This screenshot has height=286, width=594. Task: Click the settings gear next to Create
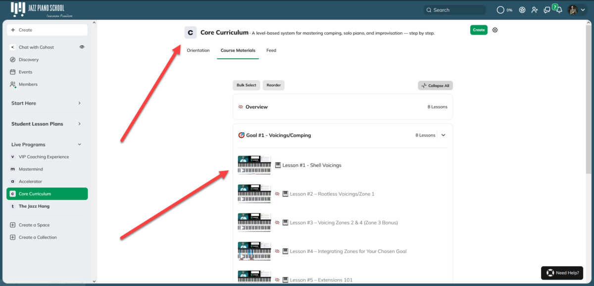tap(495, 30)
